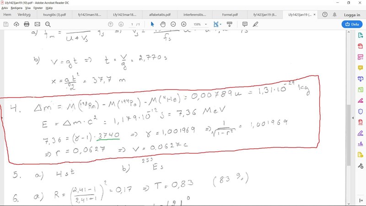Print the document using the printer icon
Viewport: 366px width, 206px height.
coord(27,24)
